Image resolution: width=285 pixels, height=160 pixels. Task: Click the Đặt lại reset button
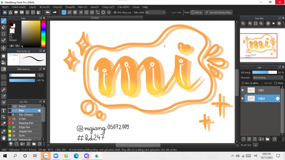tap(196, 12)
